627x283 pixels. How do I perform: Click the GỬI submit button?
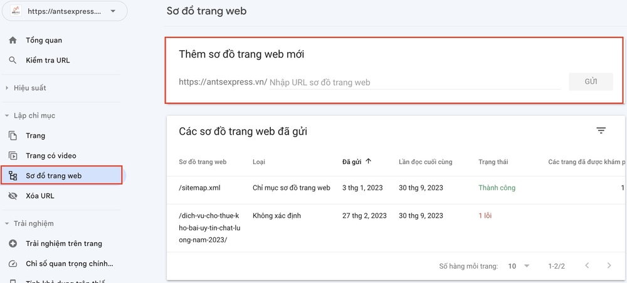pyautogui.click(x=591, y=82)
